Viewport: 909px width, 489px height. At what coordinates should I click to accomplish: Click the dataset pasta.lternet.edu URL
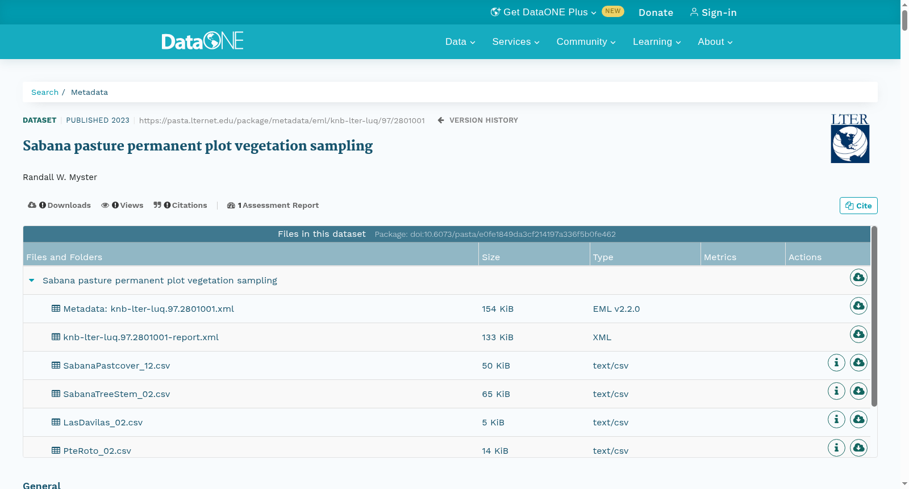click(282, 120)
